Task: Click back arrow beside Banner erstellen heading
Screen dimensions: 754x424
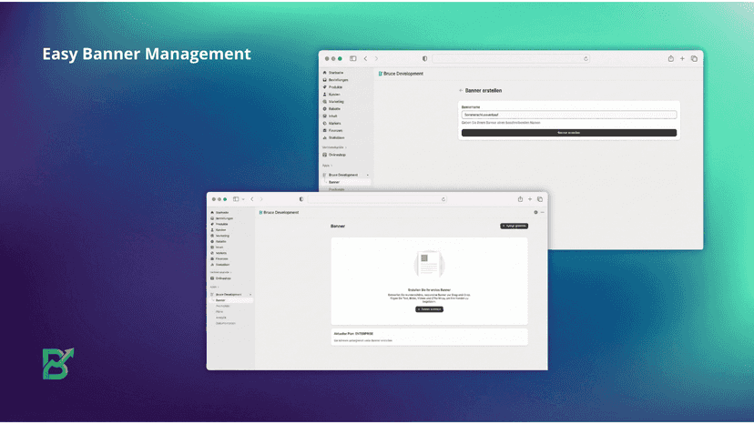Action: point(461,90)
